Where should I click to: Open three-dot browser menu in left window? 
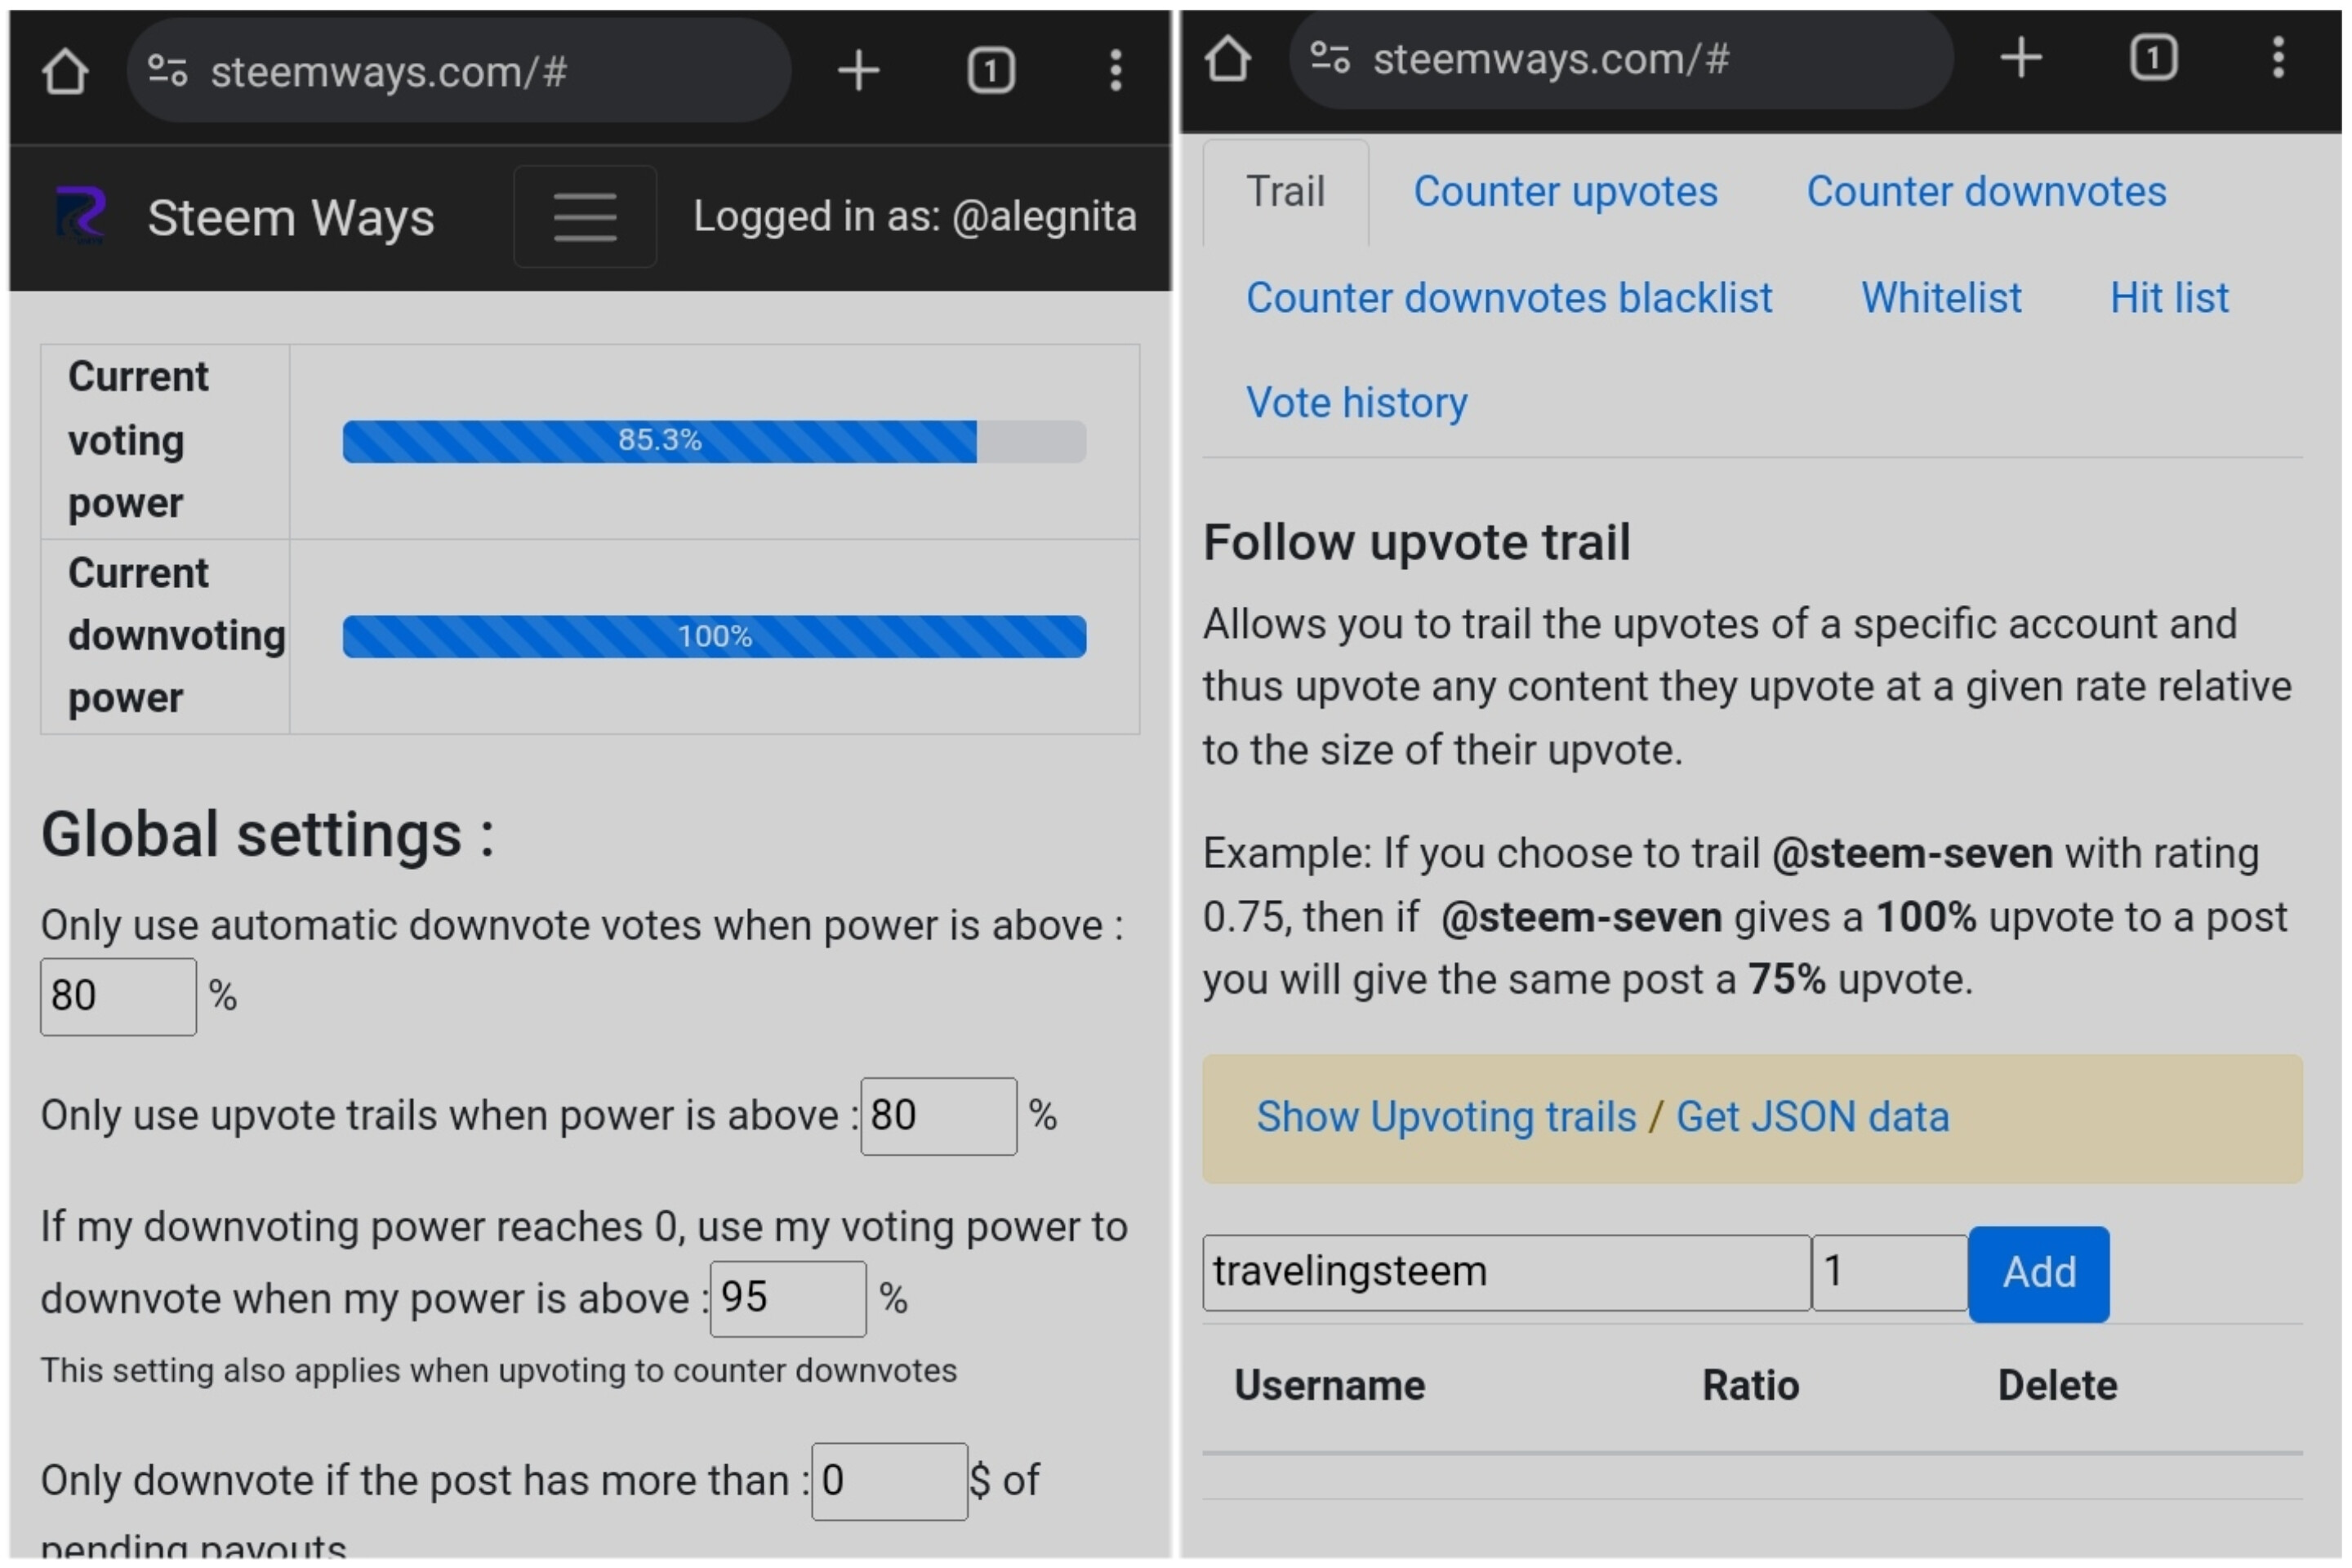1116,71
